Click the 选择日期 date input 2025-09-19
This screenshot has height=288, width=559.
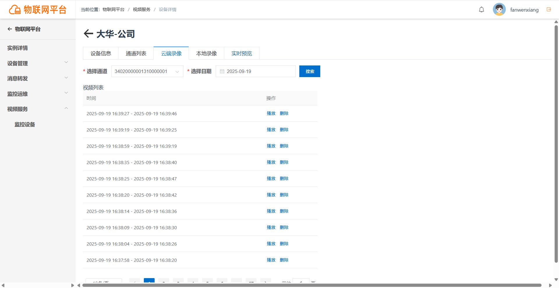pos(256,71)
